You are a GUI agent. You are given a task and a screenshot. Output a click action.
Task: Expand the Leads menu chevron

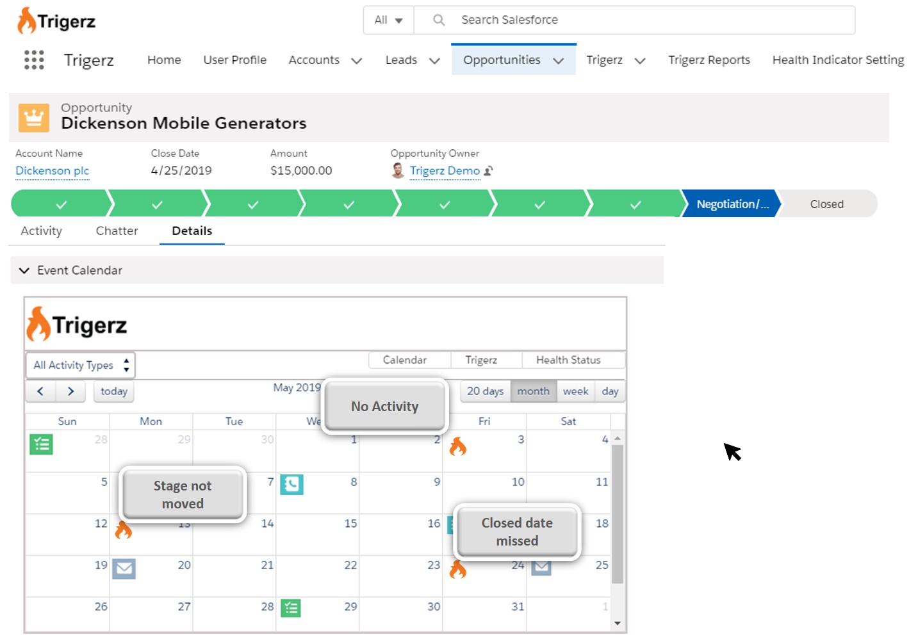[434, 61]
